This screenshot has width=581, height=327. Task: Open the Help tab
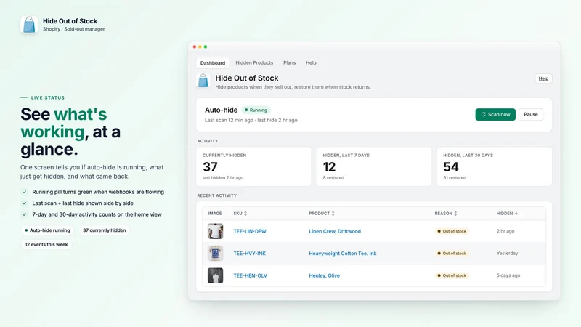pyautogui.click(x=311, y=63)
